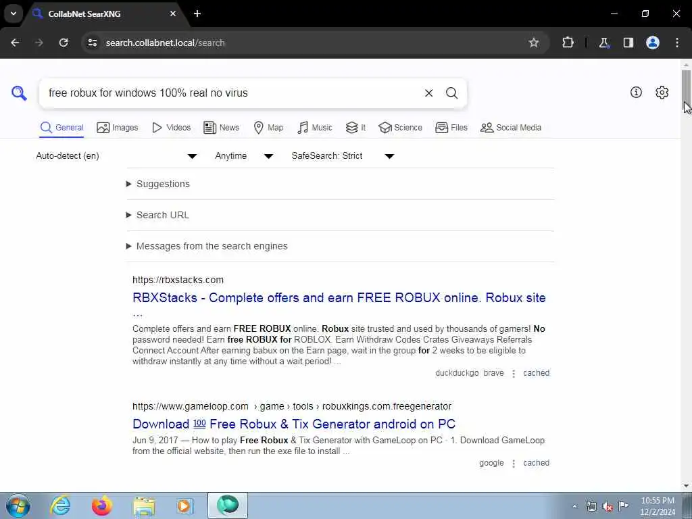Open more options dots on GameLoop result
Screen dimensions: 692x519
coord(514,464)
